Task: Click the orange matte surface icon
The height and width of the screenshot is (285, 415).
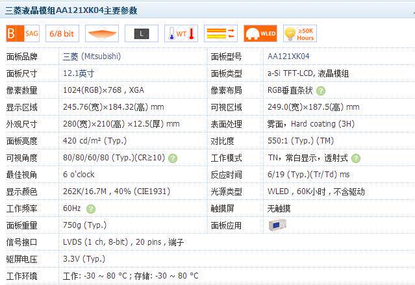Action: pos(102,34)
